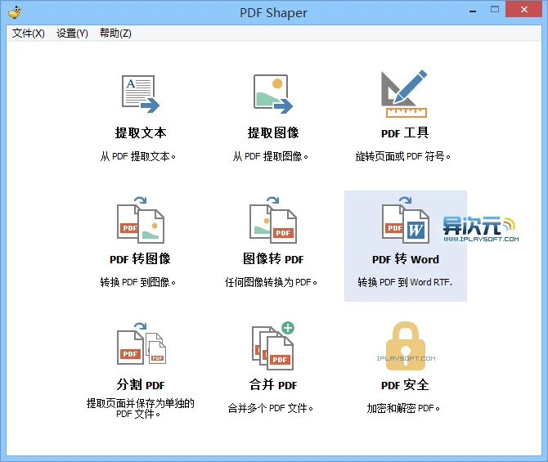Open the PDF 工具 ruler-and-pencil icon

coord(404,93)
